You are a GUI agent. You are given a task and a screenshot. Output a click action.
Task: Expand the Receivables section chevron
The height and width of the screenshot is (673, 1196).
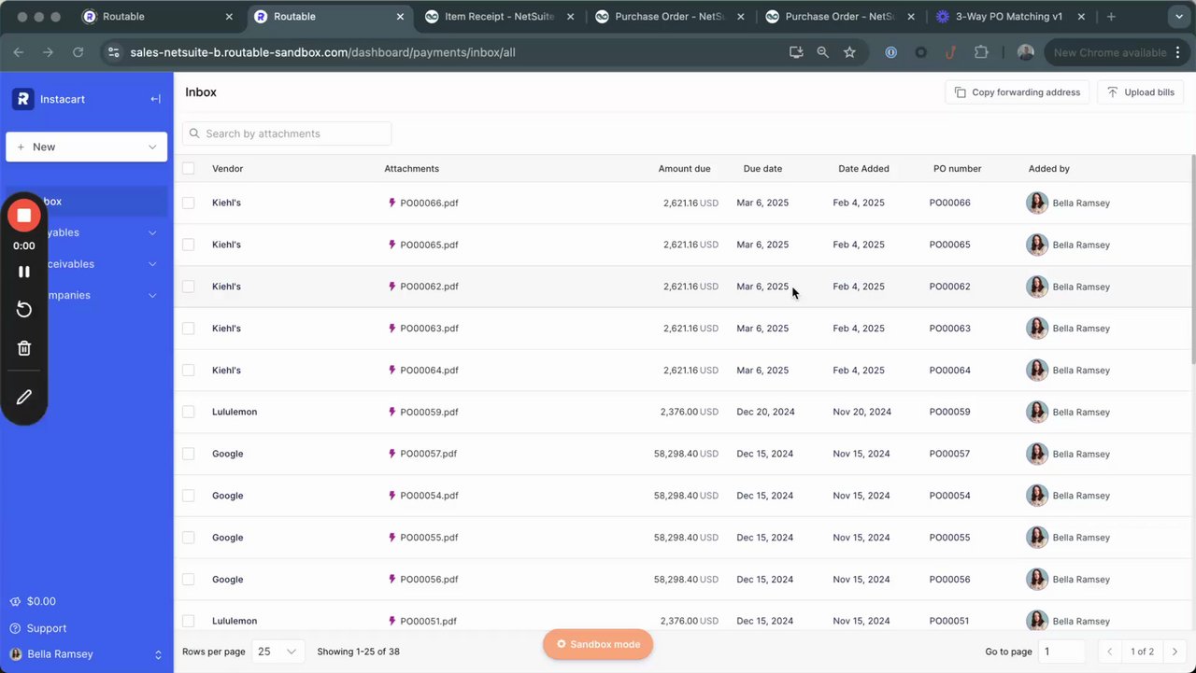click(x=152, y=264)
